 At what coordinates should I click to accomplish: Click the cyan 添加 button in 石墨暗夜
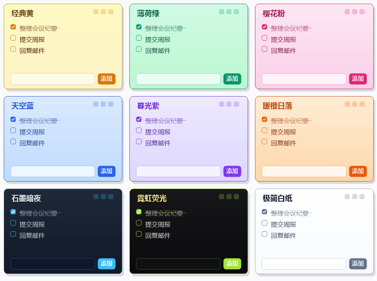tap(106, 264)
